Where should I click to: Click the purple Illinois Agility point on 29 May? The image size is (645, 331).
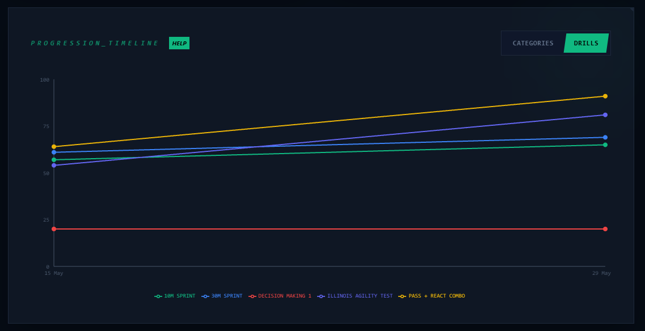coord(605,114)
